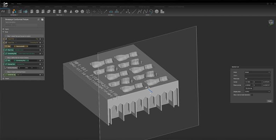The width and height of the screenshot is (276, 140).
Task: Expand the Connecting Rod block
Action: pyautogui.click(x=3, y=54)
